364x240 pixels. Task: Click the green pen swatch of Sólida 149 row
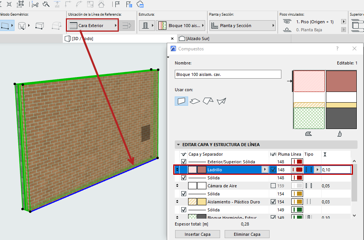pos(297,209)
